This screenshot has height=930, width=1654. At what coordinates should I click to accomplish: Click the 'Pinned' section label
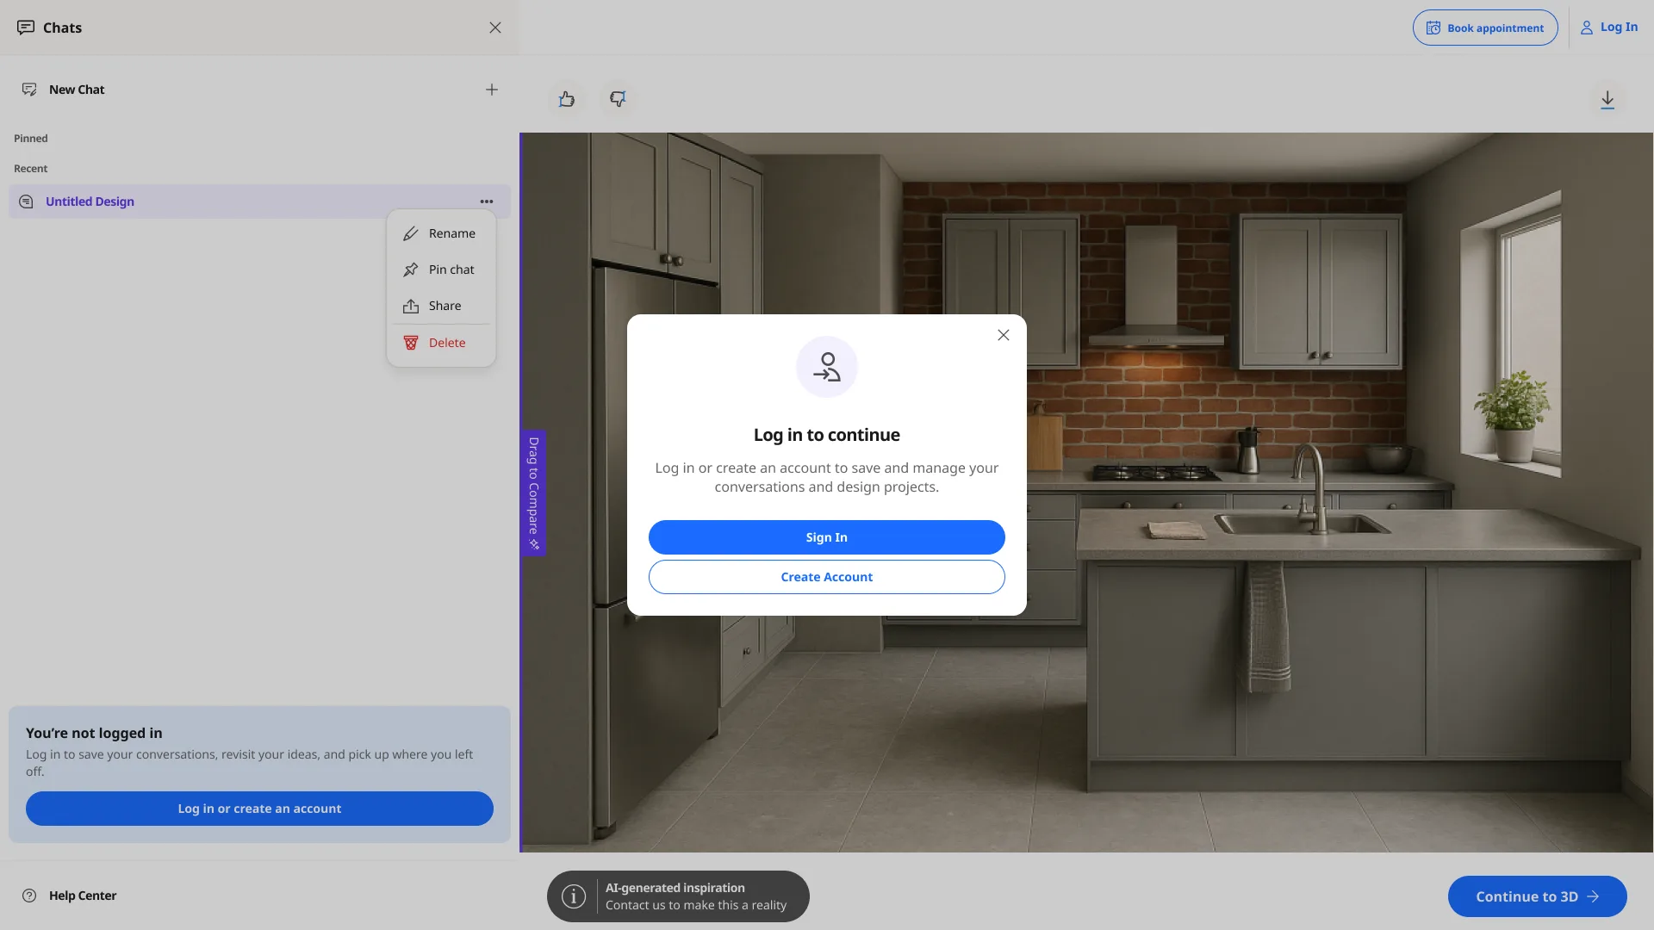tap(31, 139)
